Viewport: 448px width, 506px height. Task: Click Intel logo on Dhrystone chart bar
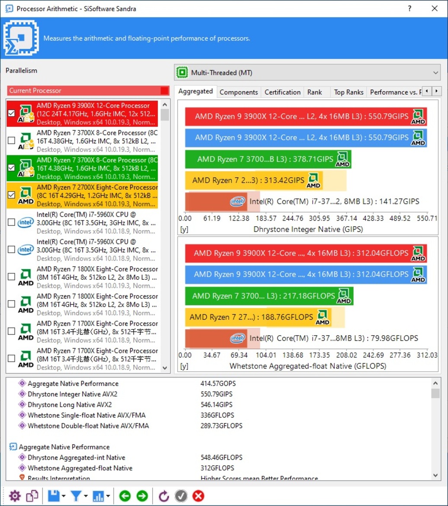[x=237, y=202]
